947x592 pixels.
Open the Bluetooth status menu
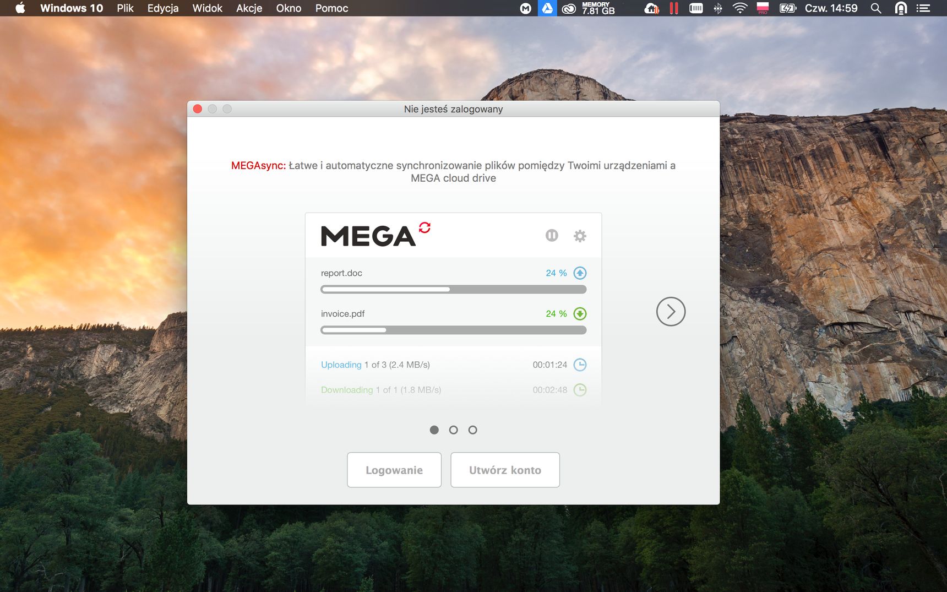pos(718,8)
